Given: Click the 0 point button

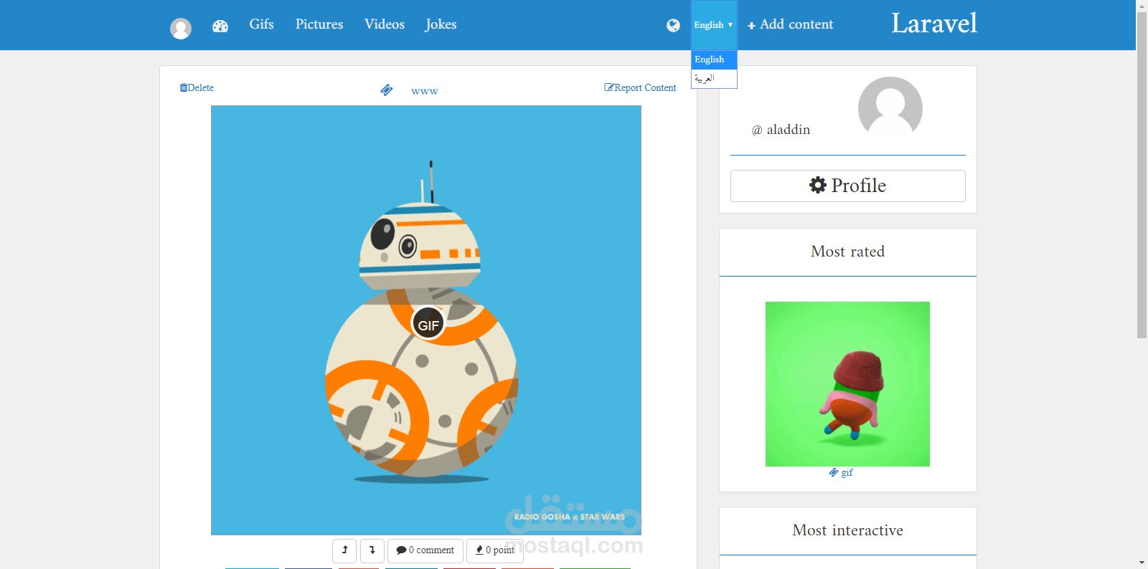Looking at the screenshot, I should pos(495,550).
